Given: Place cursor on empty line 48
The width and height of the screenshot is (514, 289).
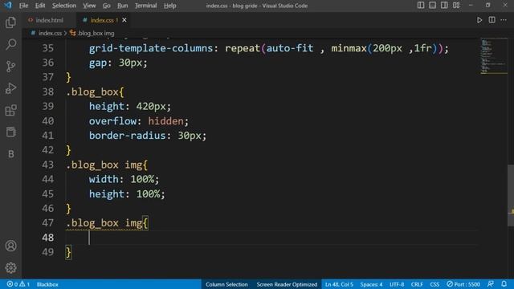Looking at the screenshot, I should tap(271, 238).
